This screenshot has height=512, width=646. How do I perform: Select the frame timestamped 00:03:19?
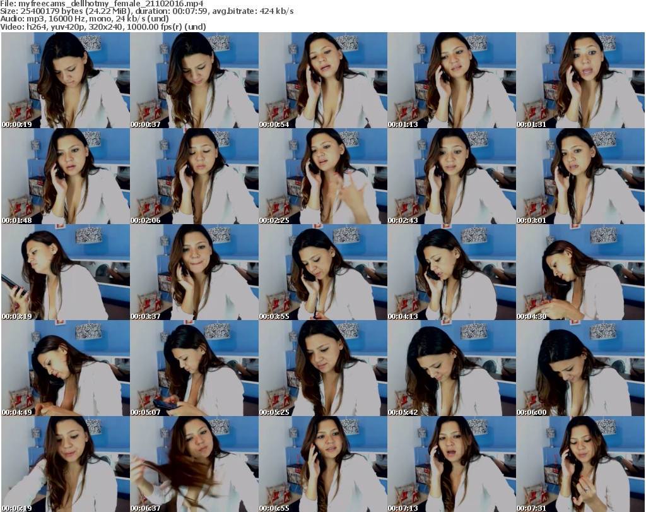click(65, 272)
